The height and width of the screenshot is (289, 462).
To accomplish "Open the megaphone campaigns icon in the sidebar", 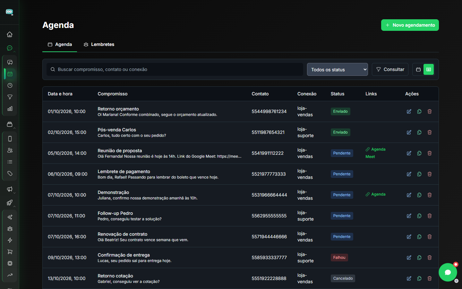I will click(10, 189).
